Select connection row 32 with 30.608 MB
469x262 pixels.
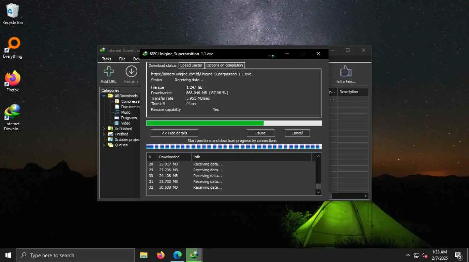pyautogui.click(x=231, y=187)
